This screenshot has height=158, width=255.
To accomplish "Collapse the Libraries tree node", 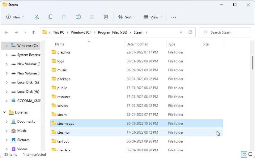I will click(5, 112).
